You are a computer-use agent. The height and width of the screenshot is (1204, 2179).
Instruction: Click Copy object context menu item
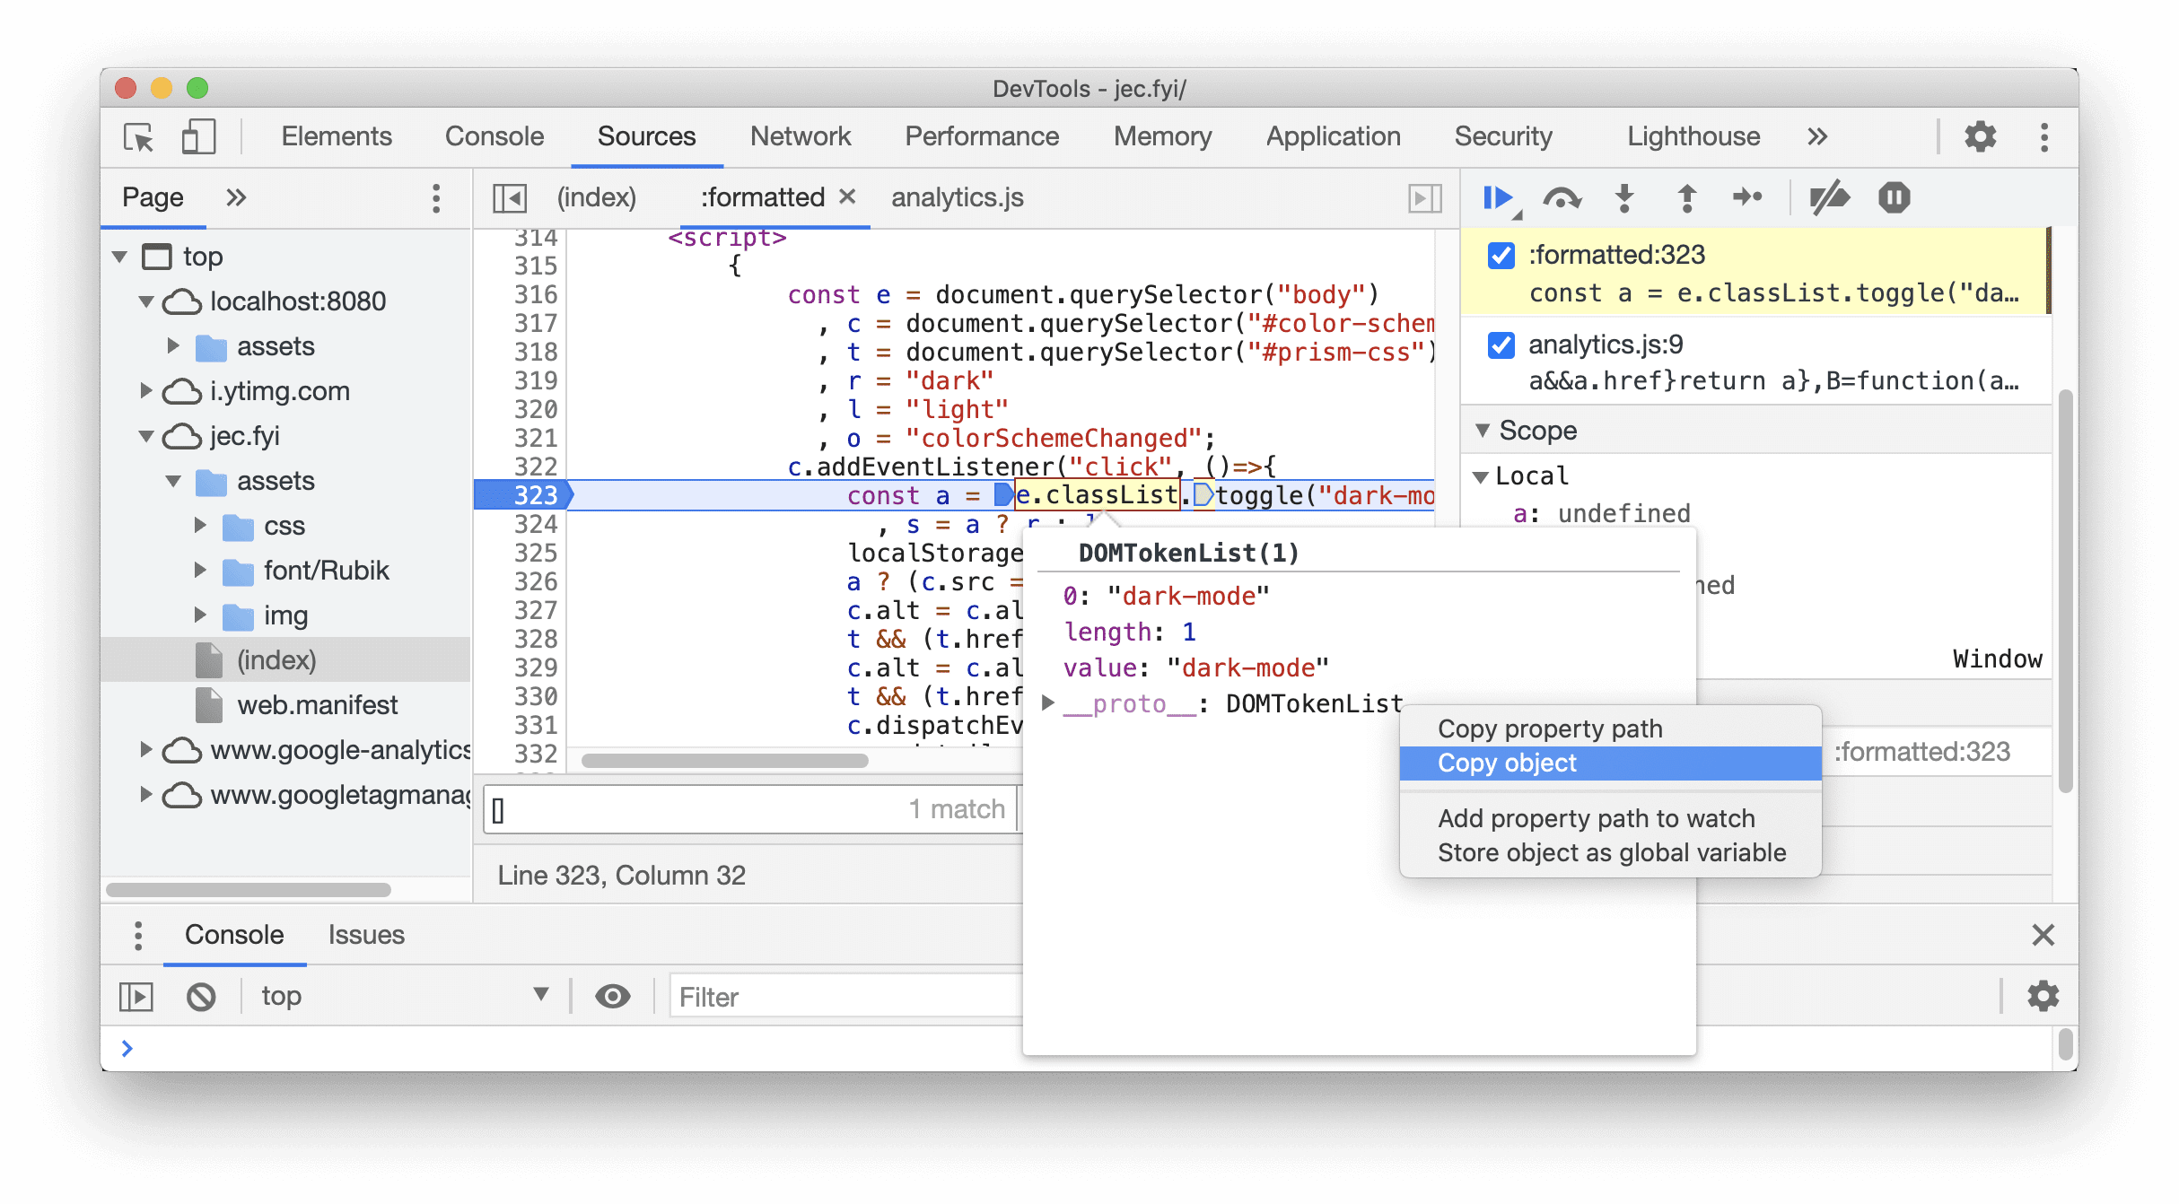[1506, 762]
